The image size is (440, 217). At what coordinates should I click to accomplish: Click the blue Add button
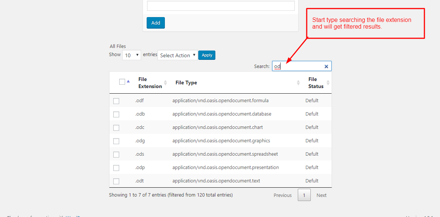click(156, 23)
